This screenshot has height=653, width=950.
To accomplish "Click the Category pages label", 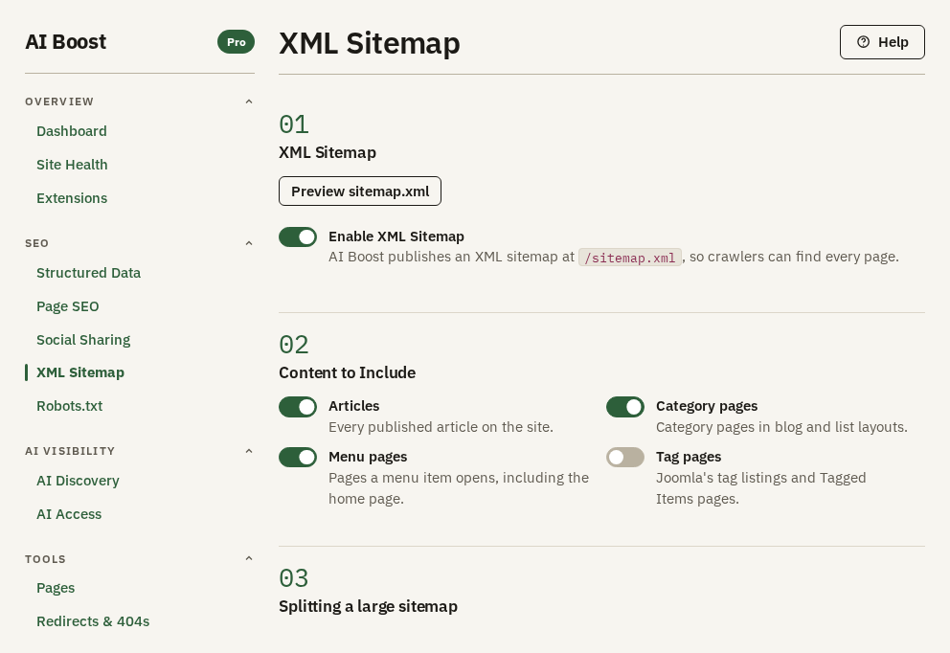I will 707,406.
